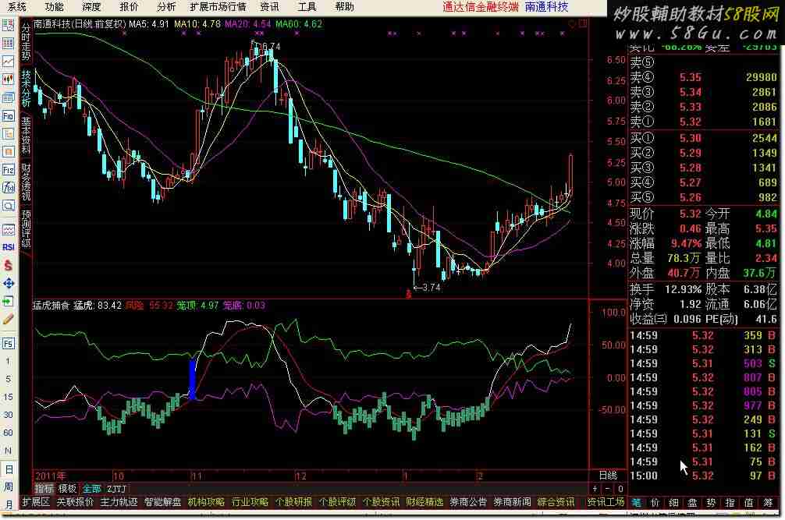Open the 深度 menu
The image size is (785, 520).
click(91, 7)
